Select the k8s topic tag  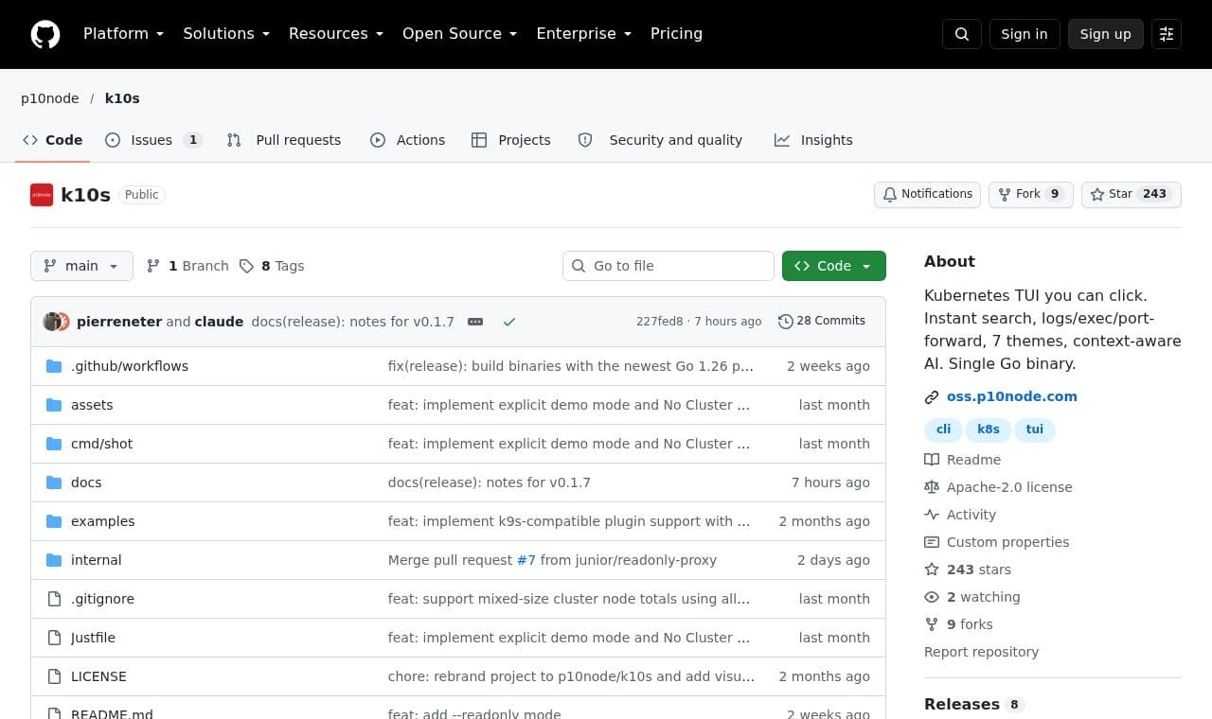coord(989,430)
